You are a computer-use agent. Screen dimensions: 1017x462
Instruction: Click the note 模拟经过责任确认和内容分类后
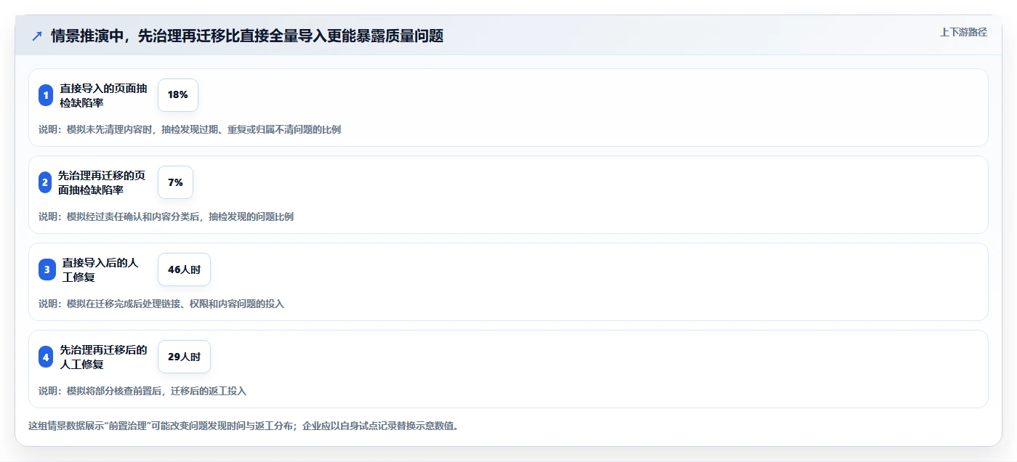point(166,217)
